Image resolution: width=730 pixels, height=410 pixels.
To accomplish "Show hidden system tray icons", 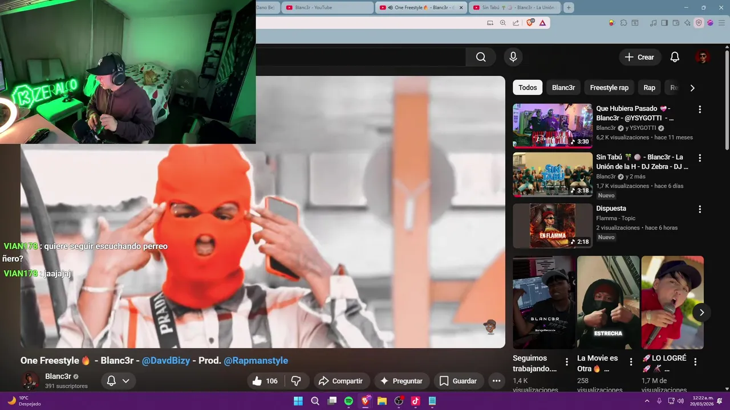I will 647,401.
